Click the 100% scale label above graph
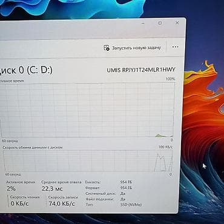Screen dimensions: 224x224 coord(171,79)
